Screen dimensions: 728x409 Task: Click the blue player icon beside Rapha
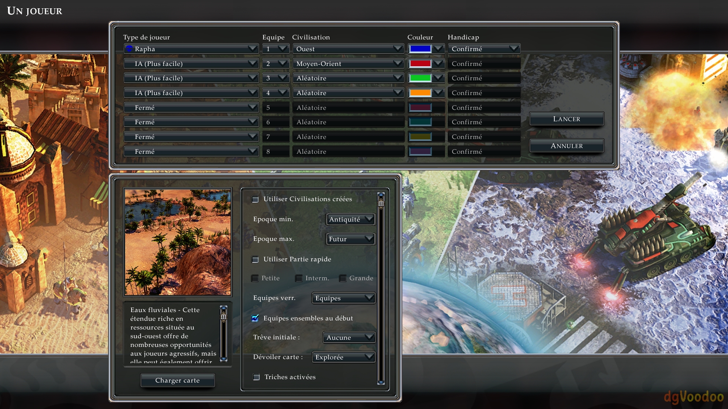(129, 48)
